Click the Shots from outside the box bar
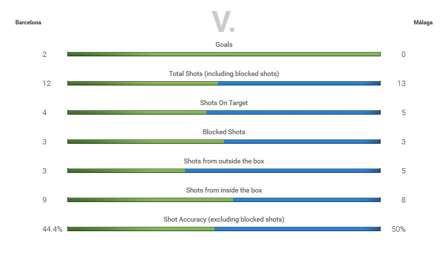Image resolution: width=448 pixels, height=256 pixels. point(224,171)
